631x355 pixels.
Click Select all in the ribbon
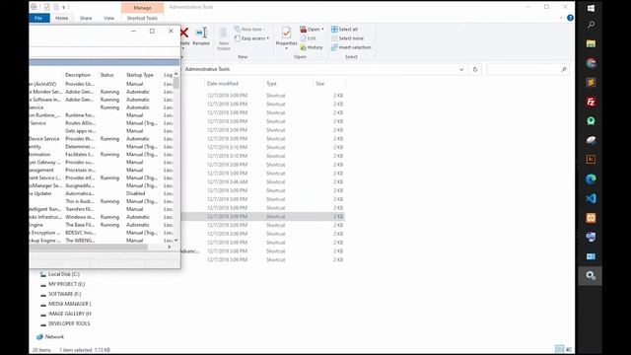click(344, 30)
